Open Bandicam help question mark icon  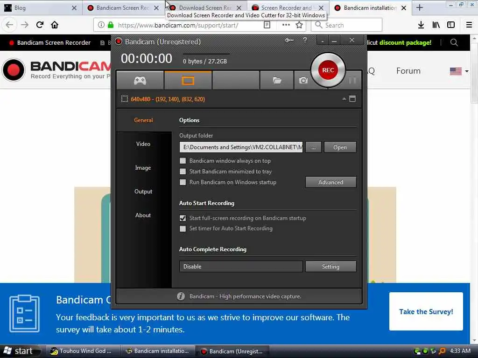[x=305, y=40]
